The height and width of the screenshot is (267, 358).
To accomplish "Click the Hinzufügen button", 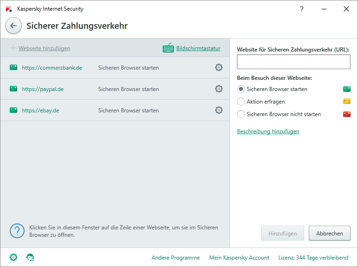I will click(283, 234).
